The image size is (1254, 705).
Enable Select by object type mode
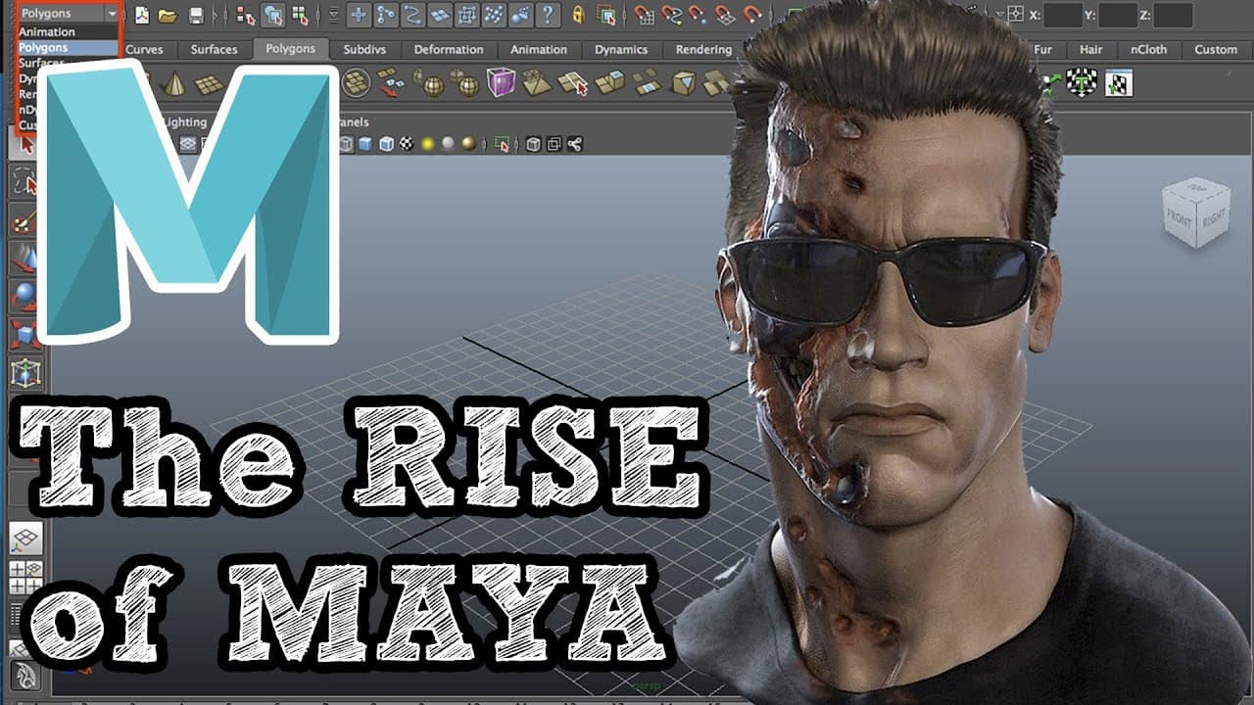point(273,15)
